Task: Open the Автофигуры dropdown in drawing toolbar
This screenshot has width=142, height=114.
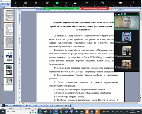Action: point(17,105)
